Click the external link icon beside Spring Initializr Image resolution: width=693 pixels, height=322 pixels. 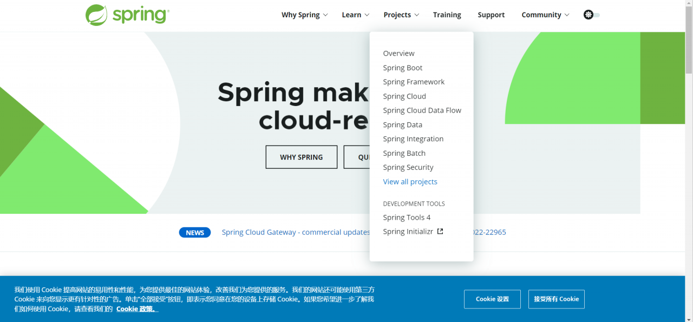[x=440, y=232]
